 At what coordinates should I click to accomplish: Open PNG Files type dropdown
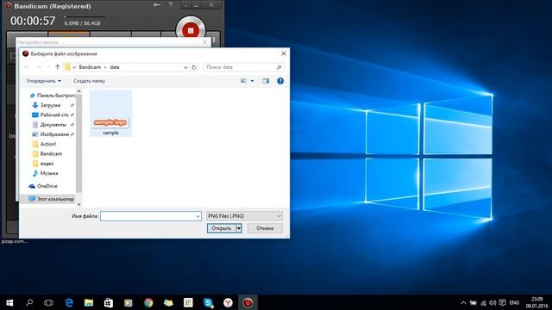(244, 216)
